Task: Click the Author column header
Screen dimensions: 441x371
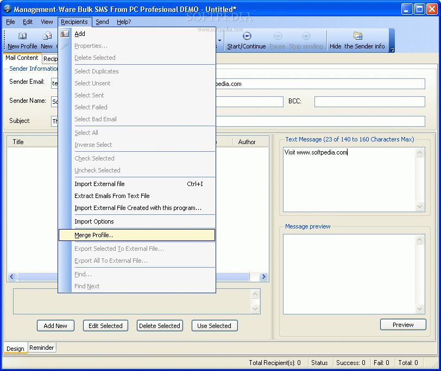Action: (x=250, y=142)
